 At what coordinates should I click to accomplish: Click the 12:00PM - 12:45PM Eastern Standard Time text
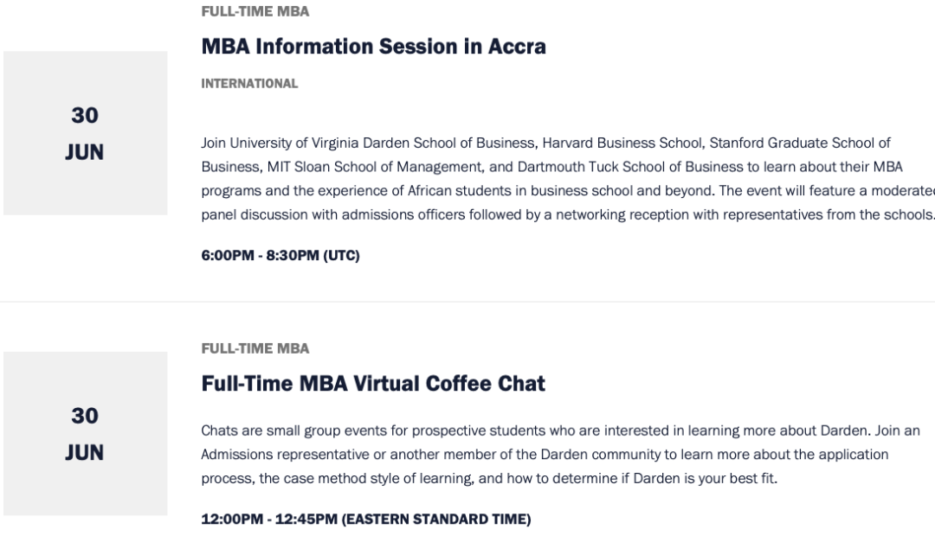click(365, 520)
